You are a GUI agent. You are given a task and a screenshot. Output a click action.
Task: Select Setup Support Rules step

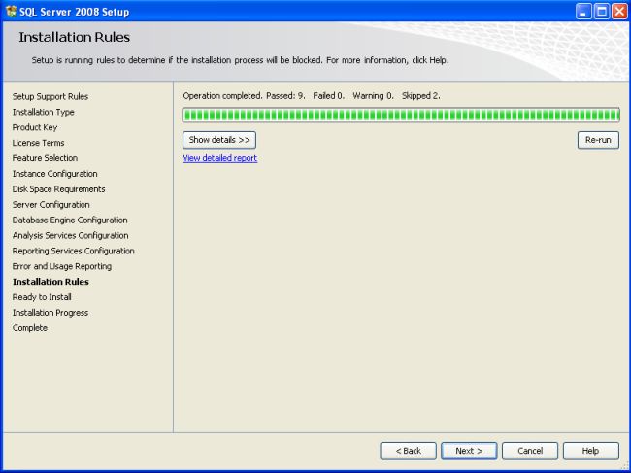click(x=50, y=96)
